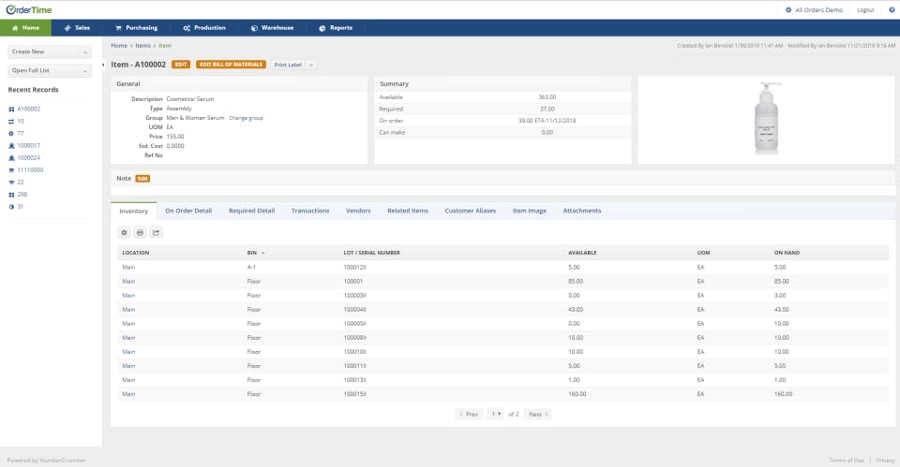Switch to the On Order Detail tab
The width and height of the screenshot is (900, 467).
(188, 211)
